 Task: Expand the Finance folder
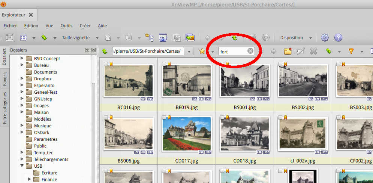click(30, 179)
